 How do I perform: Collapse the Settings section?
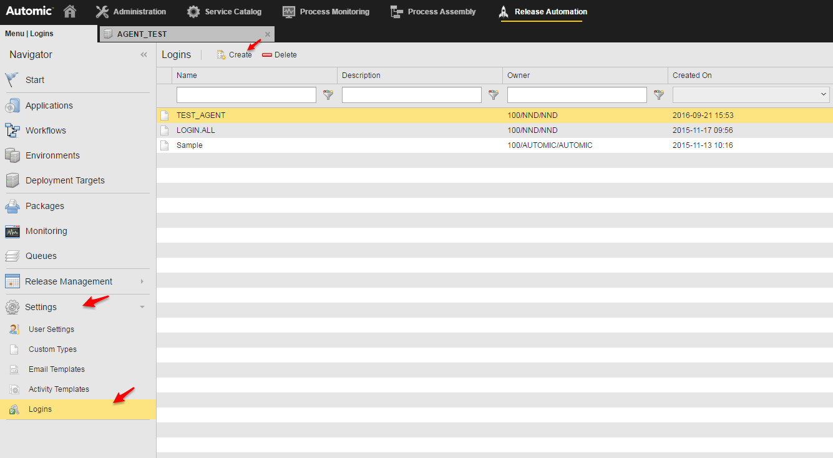(142, 306)
